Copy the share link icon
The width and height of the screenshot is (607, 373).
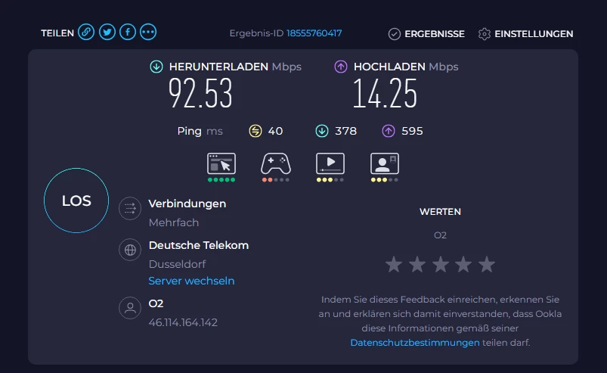click(x=86, y=32)
